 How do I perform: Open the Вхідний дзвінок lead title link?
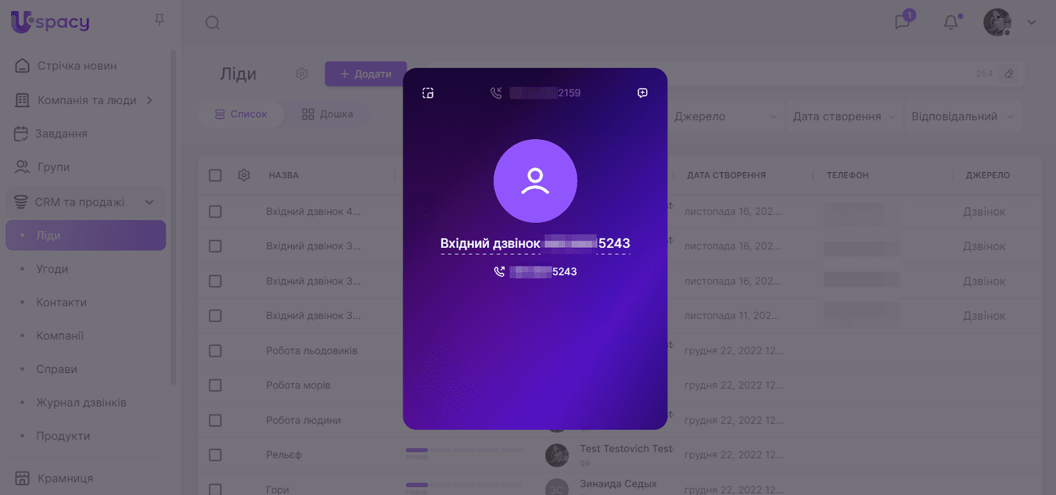coord(535,243)
